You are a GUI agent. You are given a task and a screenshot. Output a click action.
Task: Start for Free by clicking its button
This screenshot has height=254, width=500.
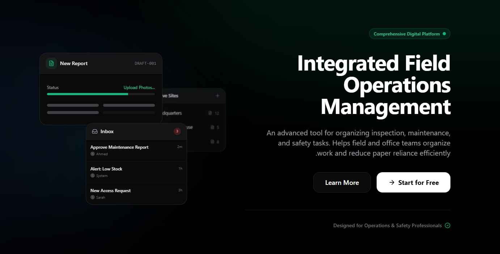(414, 182)
